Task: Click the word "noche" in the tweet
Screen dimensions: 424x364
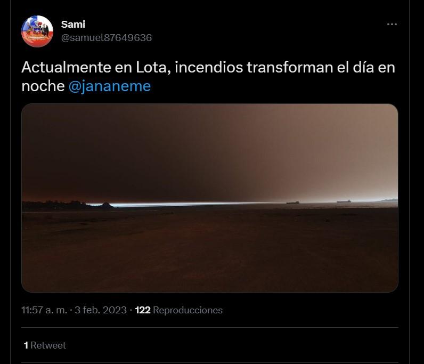Action: (x=43, y=86)
